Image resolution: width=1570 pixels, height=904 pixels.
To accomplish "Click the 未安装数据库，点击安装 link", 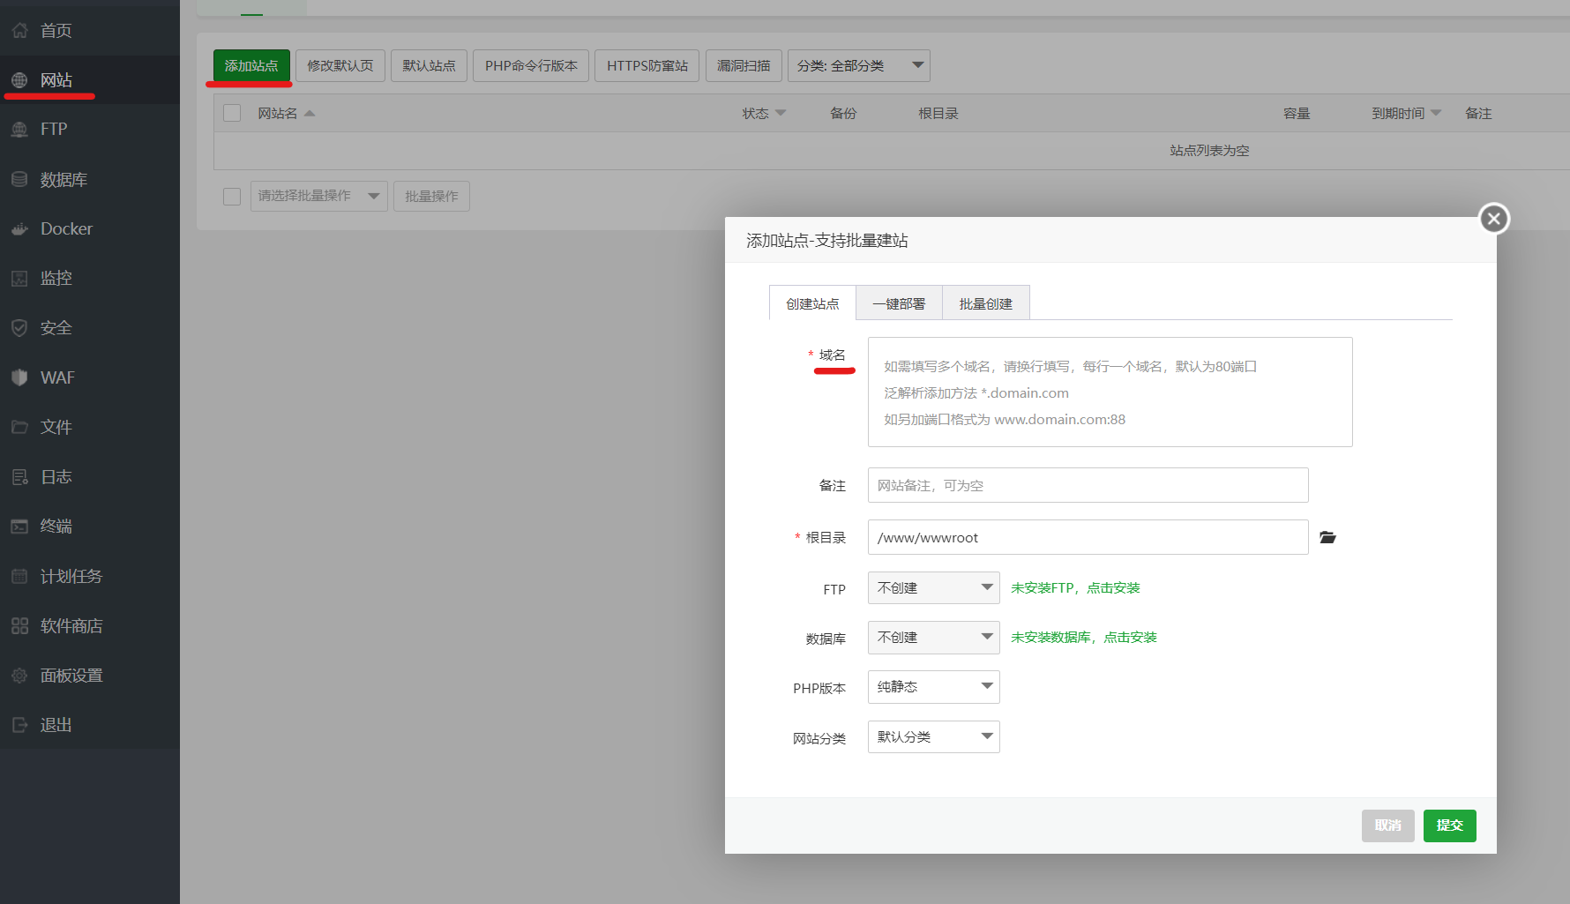I will [x=1084, y=637].
